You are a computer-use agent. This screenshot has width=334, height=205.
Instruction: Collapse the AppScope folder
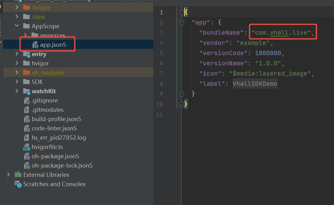tap(17, 26)
